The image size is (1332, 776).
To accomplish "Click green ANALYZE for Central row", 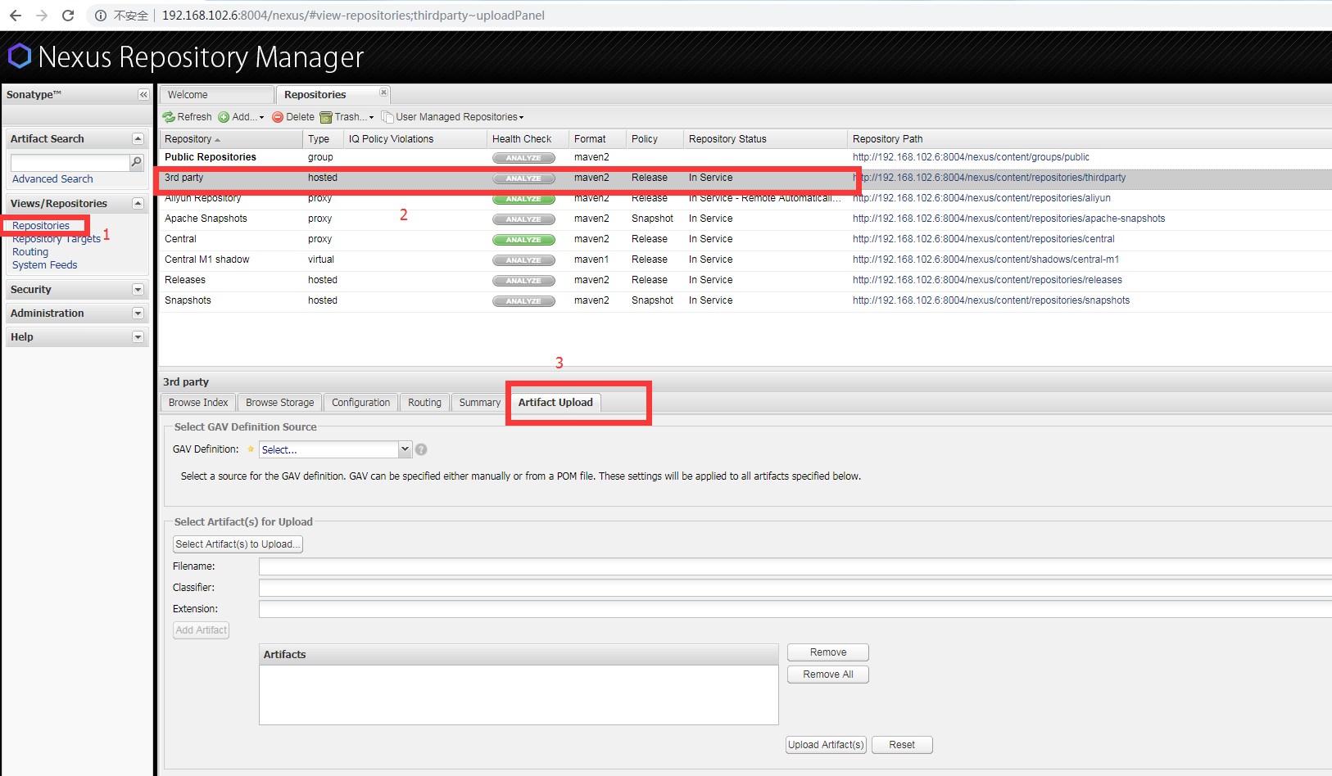I will [x=523, y=240].
